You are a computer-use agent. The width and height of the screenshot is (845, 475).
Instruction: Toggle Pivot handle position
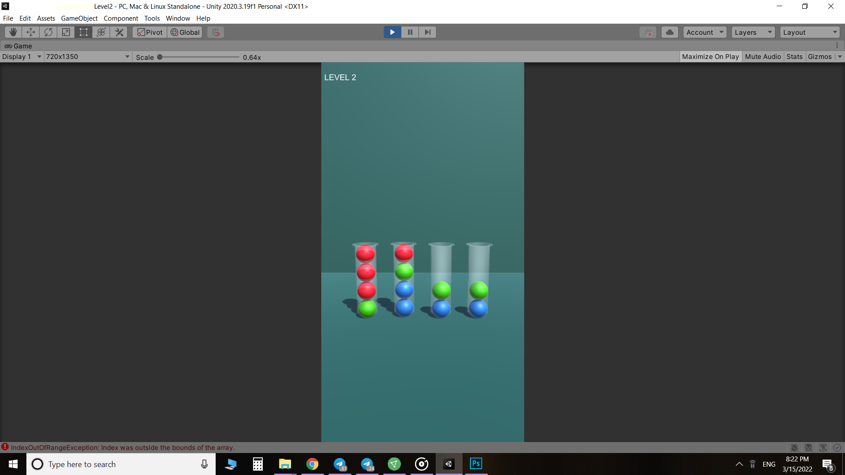[x=150, y=32]
